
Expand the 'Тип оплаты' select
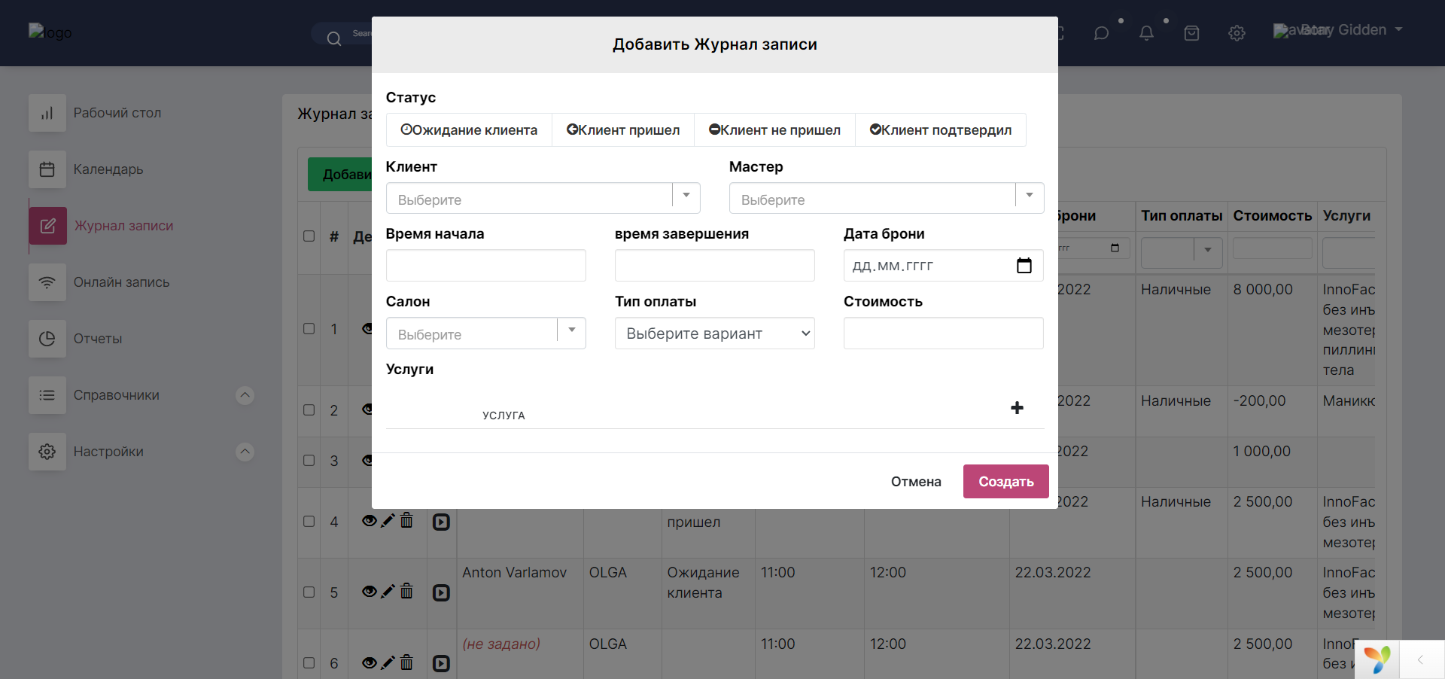click(x=714, y=333)
